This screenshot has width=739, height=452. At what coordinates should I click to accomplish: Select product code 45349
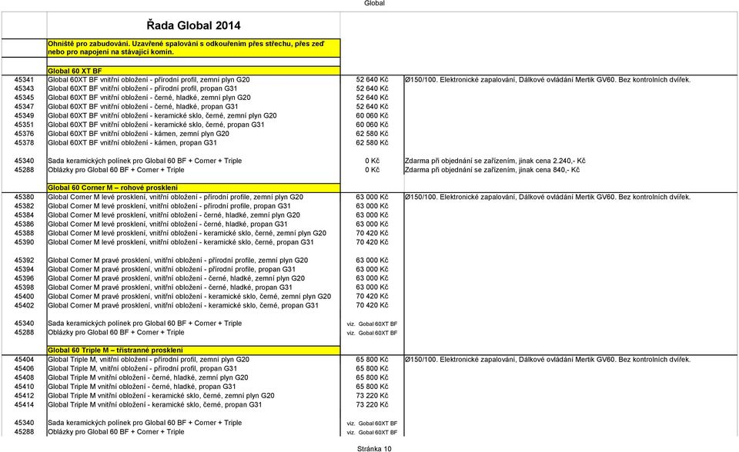[x=24, y=116]
